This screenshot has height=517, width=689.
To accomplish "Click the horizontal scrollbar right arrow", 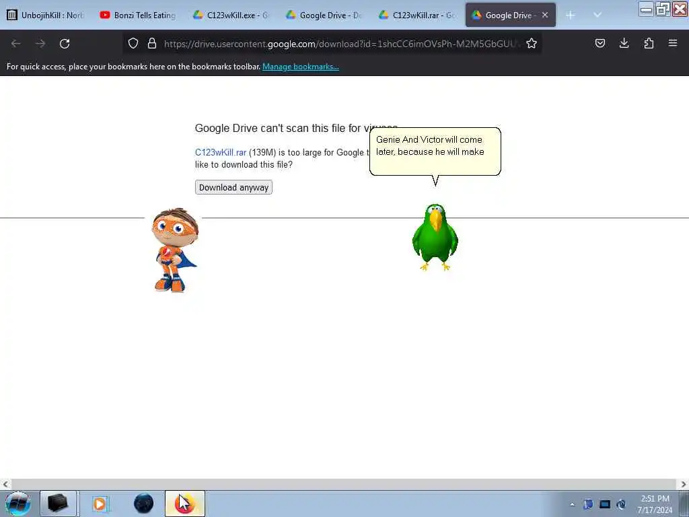I will 684,484.
